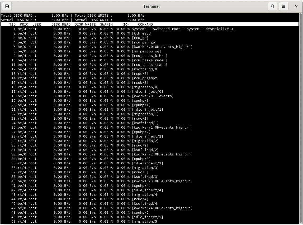Click the Total DISK READ summary text
Image resolution: width=303 pixels, height=225 pixels.
point(18,16)
